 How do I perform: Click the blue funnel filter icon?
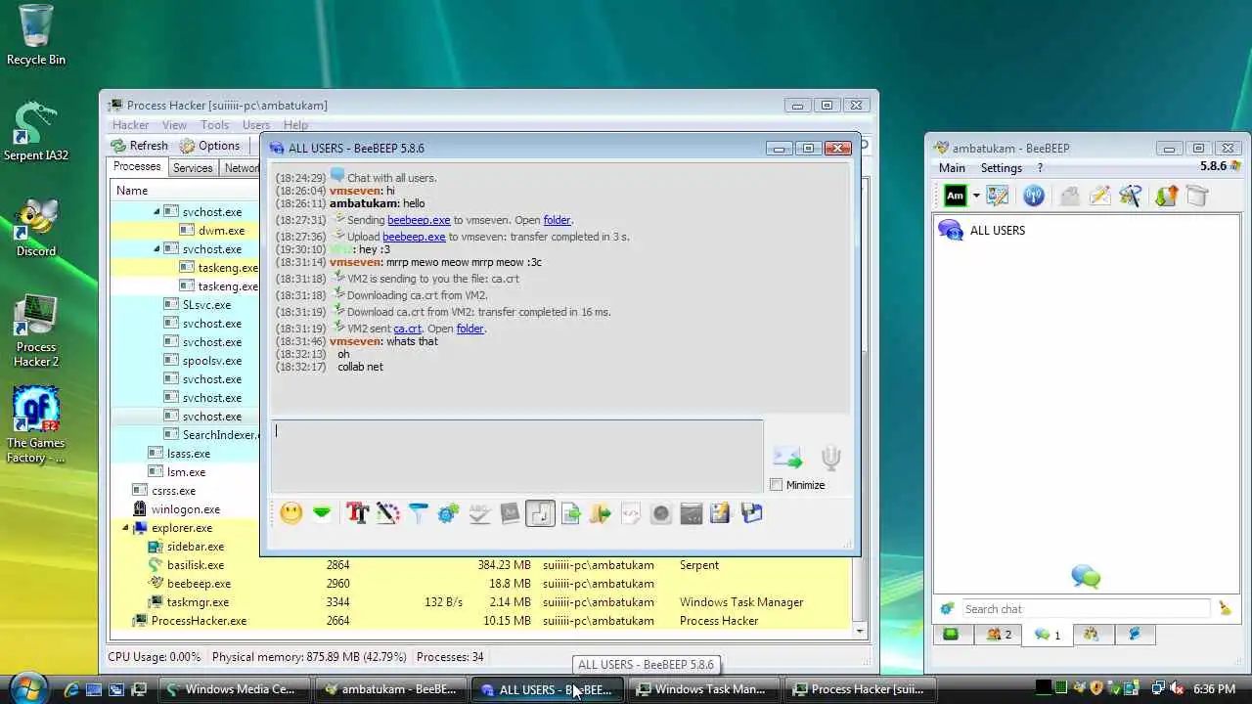[419, 513]
